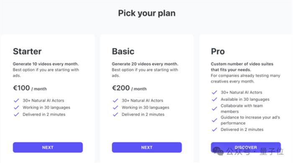Select the Pro plan heading
Image resolution: width=293 pixels, height=163 pixels.
coord(218,51)
